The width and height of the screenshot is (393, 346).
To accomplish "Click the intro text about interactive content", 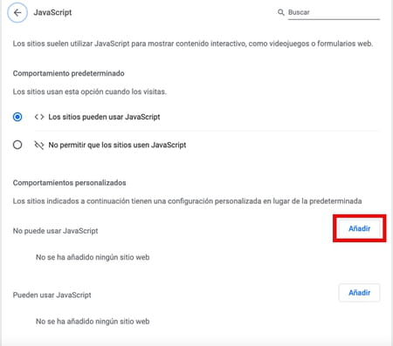I will [x=193, y=44].
